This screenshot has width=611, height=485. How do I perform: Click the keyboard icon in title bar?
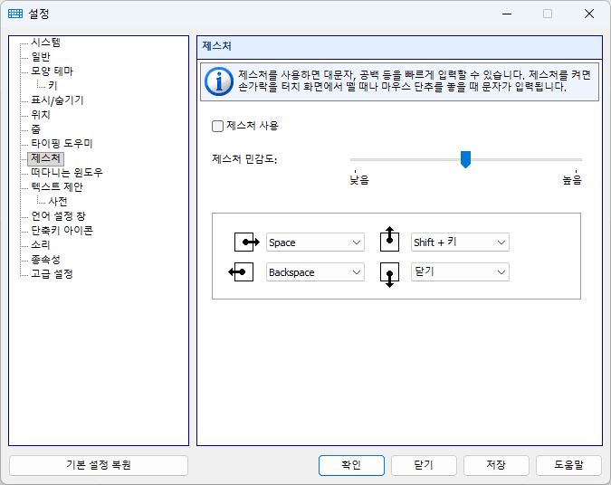15,14
